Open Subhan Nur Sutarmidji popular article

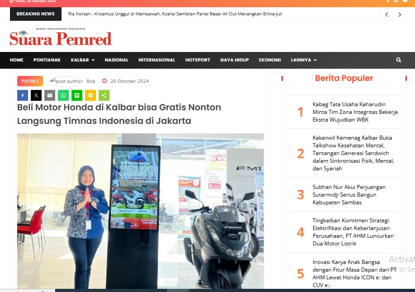coord(348,194)
